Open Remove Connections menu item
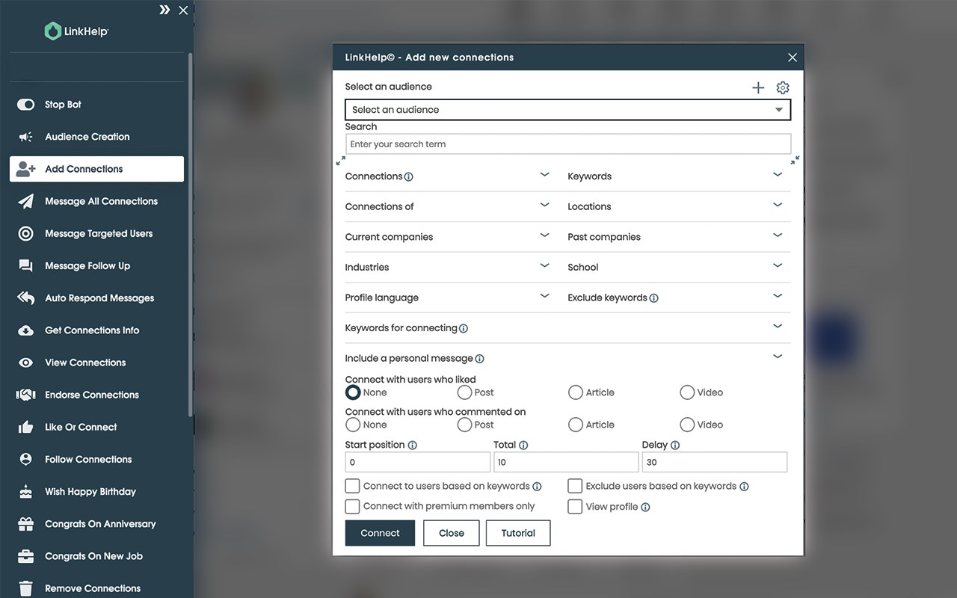This screenshot has height=598, width=957. point(96,588)
